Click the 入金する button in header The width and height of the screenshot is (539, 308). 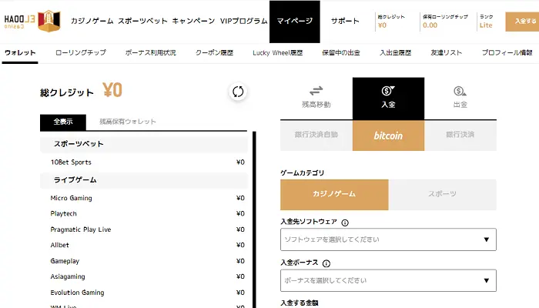click(x=522, y=22)
